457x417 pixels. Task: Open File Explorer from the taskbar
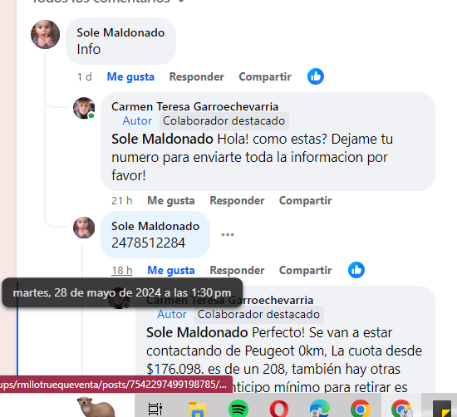coord(198,409)
